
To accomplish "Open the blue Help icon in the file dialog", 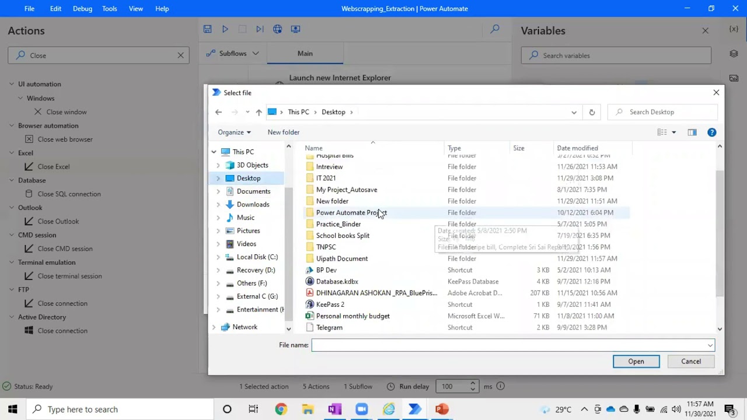I will (712, 132).
